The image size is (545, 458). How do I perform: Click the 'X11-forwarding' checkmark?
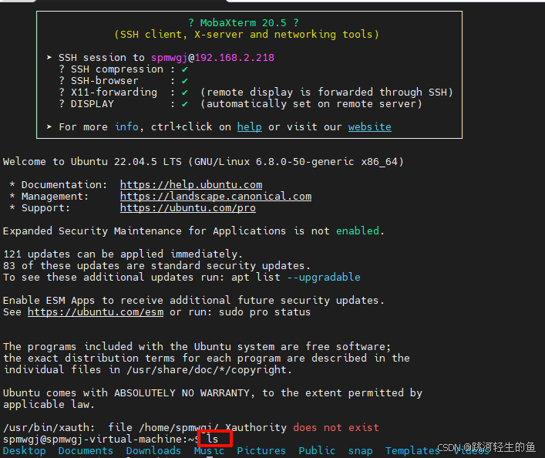coord(184,93)
